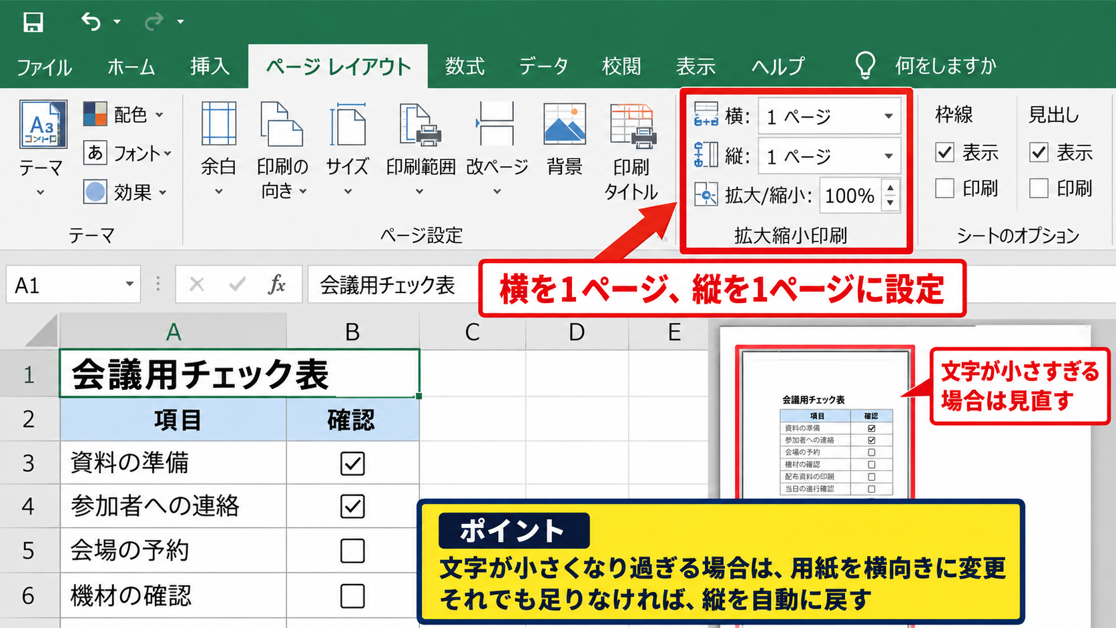Check 枠線 印刷 gridlines print checkbox

point(944,189)
